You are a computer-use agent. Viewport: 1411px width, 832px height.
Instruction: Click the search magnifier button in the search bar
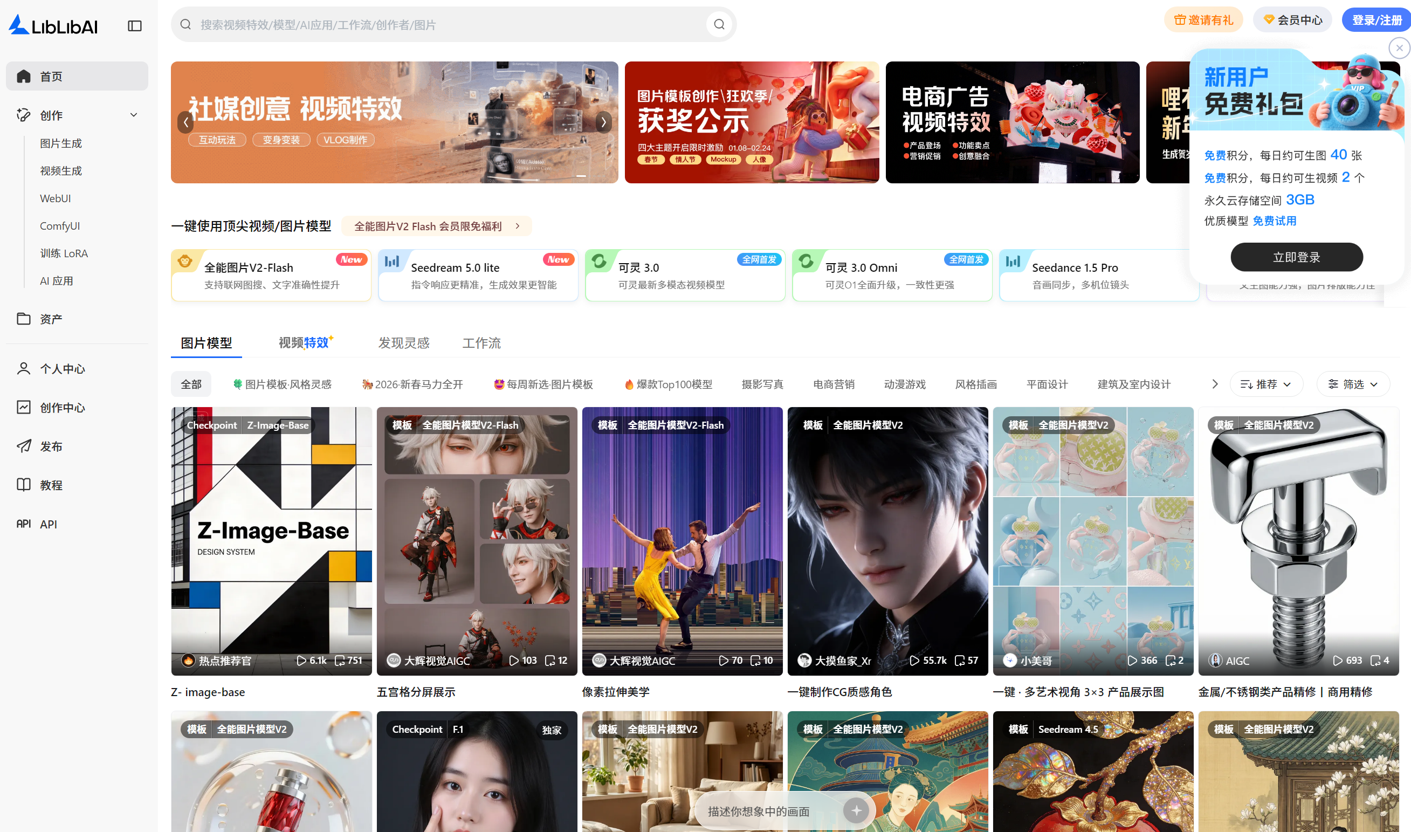(719, 25)
